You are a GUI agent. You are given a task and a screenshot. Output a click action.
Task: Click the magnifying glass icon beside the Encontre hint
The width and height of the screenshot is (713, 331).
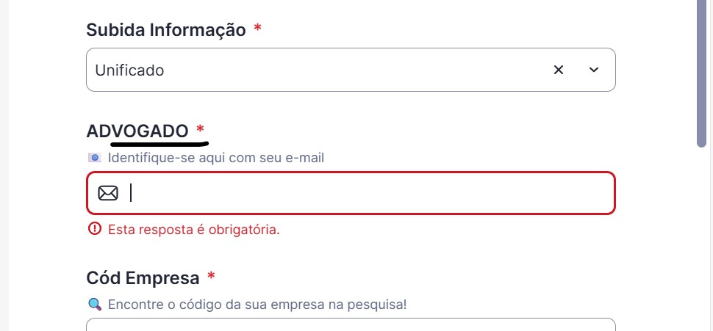click(x=95, y=304)
